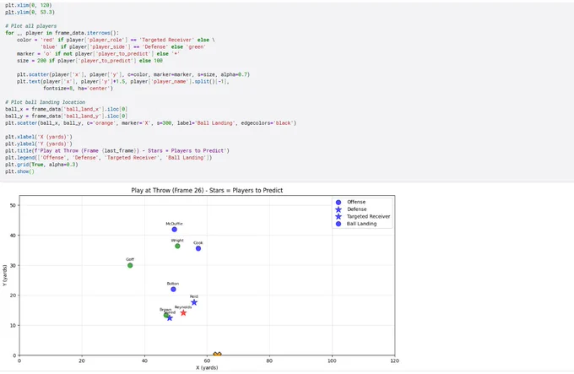The width and height of the screenshot is (574, 374).
Task: Click the 'X (yards)' axis label
Action: pyautogui.click(x=207, y=368)
